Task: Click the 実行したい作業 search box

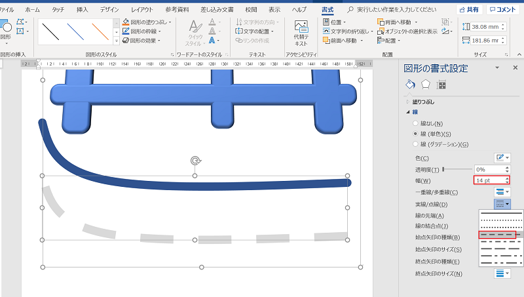Action: coord(392,10)
